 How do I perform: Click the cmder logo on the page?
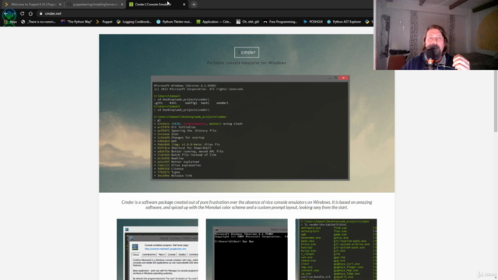coord(247,52)
